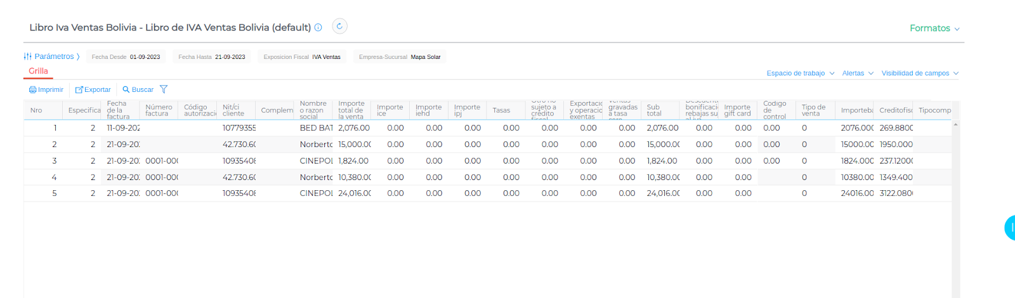Click the Buscar magnifier icon
Image resolution: width=1015 pixels, height=298 pixels.
coord(126,89)
